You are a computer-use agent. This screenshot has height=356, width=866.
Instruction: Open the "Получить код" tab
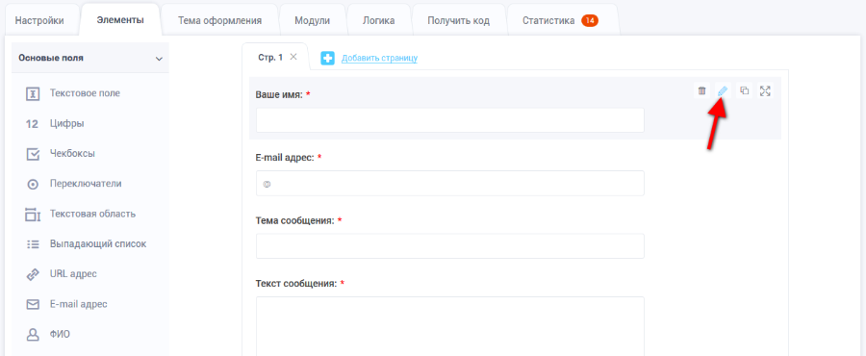458,21
